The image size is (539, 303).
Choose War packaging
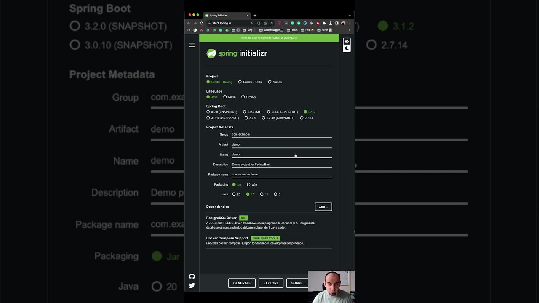coord(252,185)
